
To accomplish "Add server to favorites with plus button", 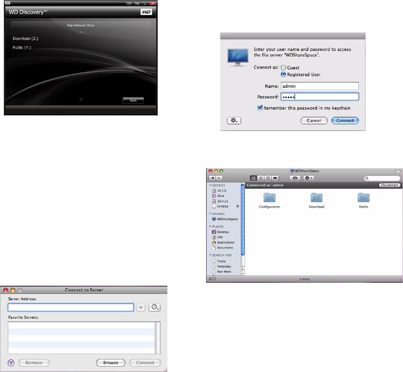I will 140,307.
